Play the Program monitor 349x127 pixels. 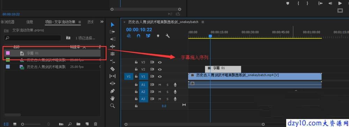tap(340, 3)
